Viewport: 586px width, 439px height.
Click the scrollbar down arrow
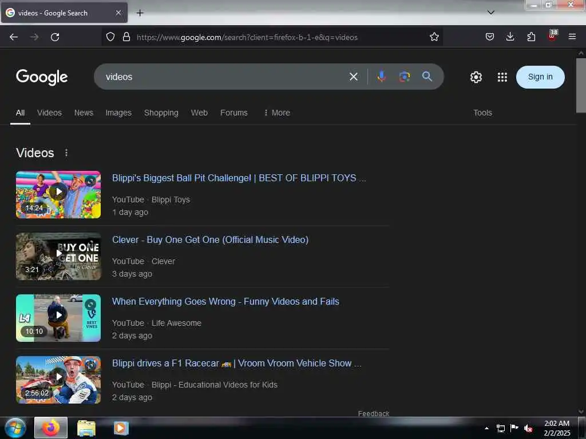[x=581, y=412]
